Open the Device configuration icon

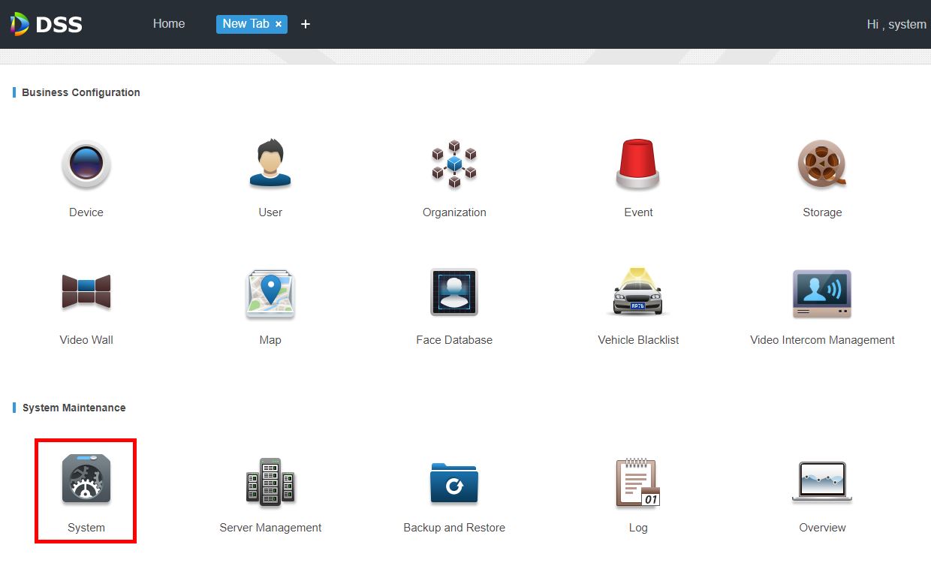(x=86, y=164)
